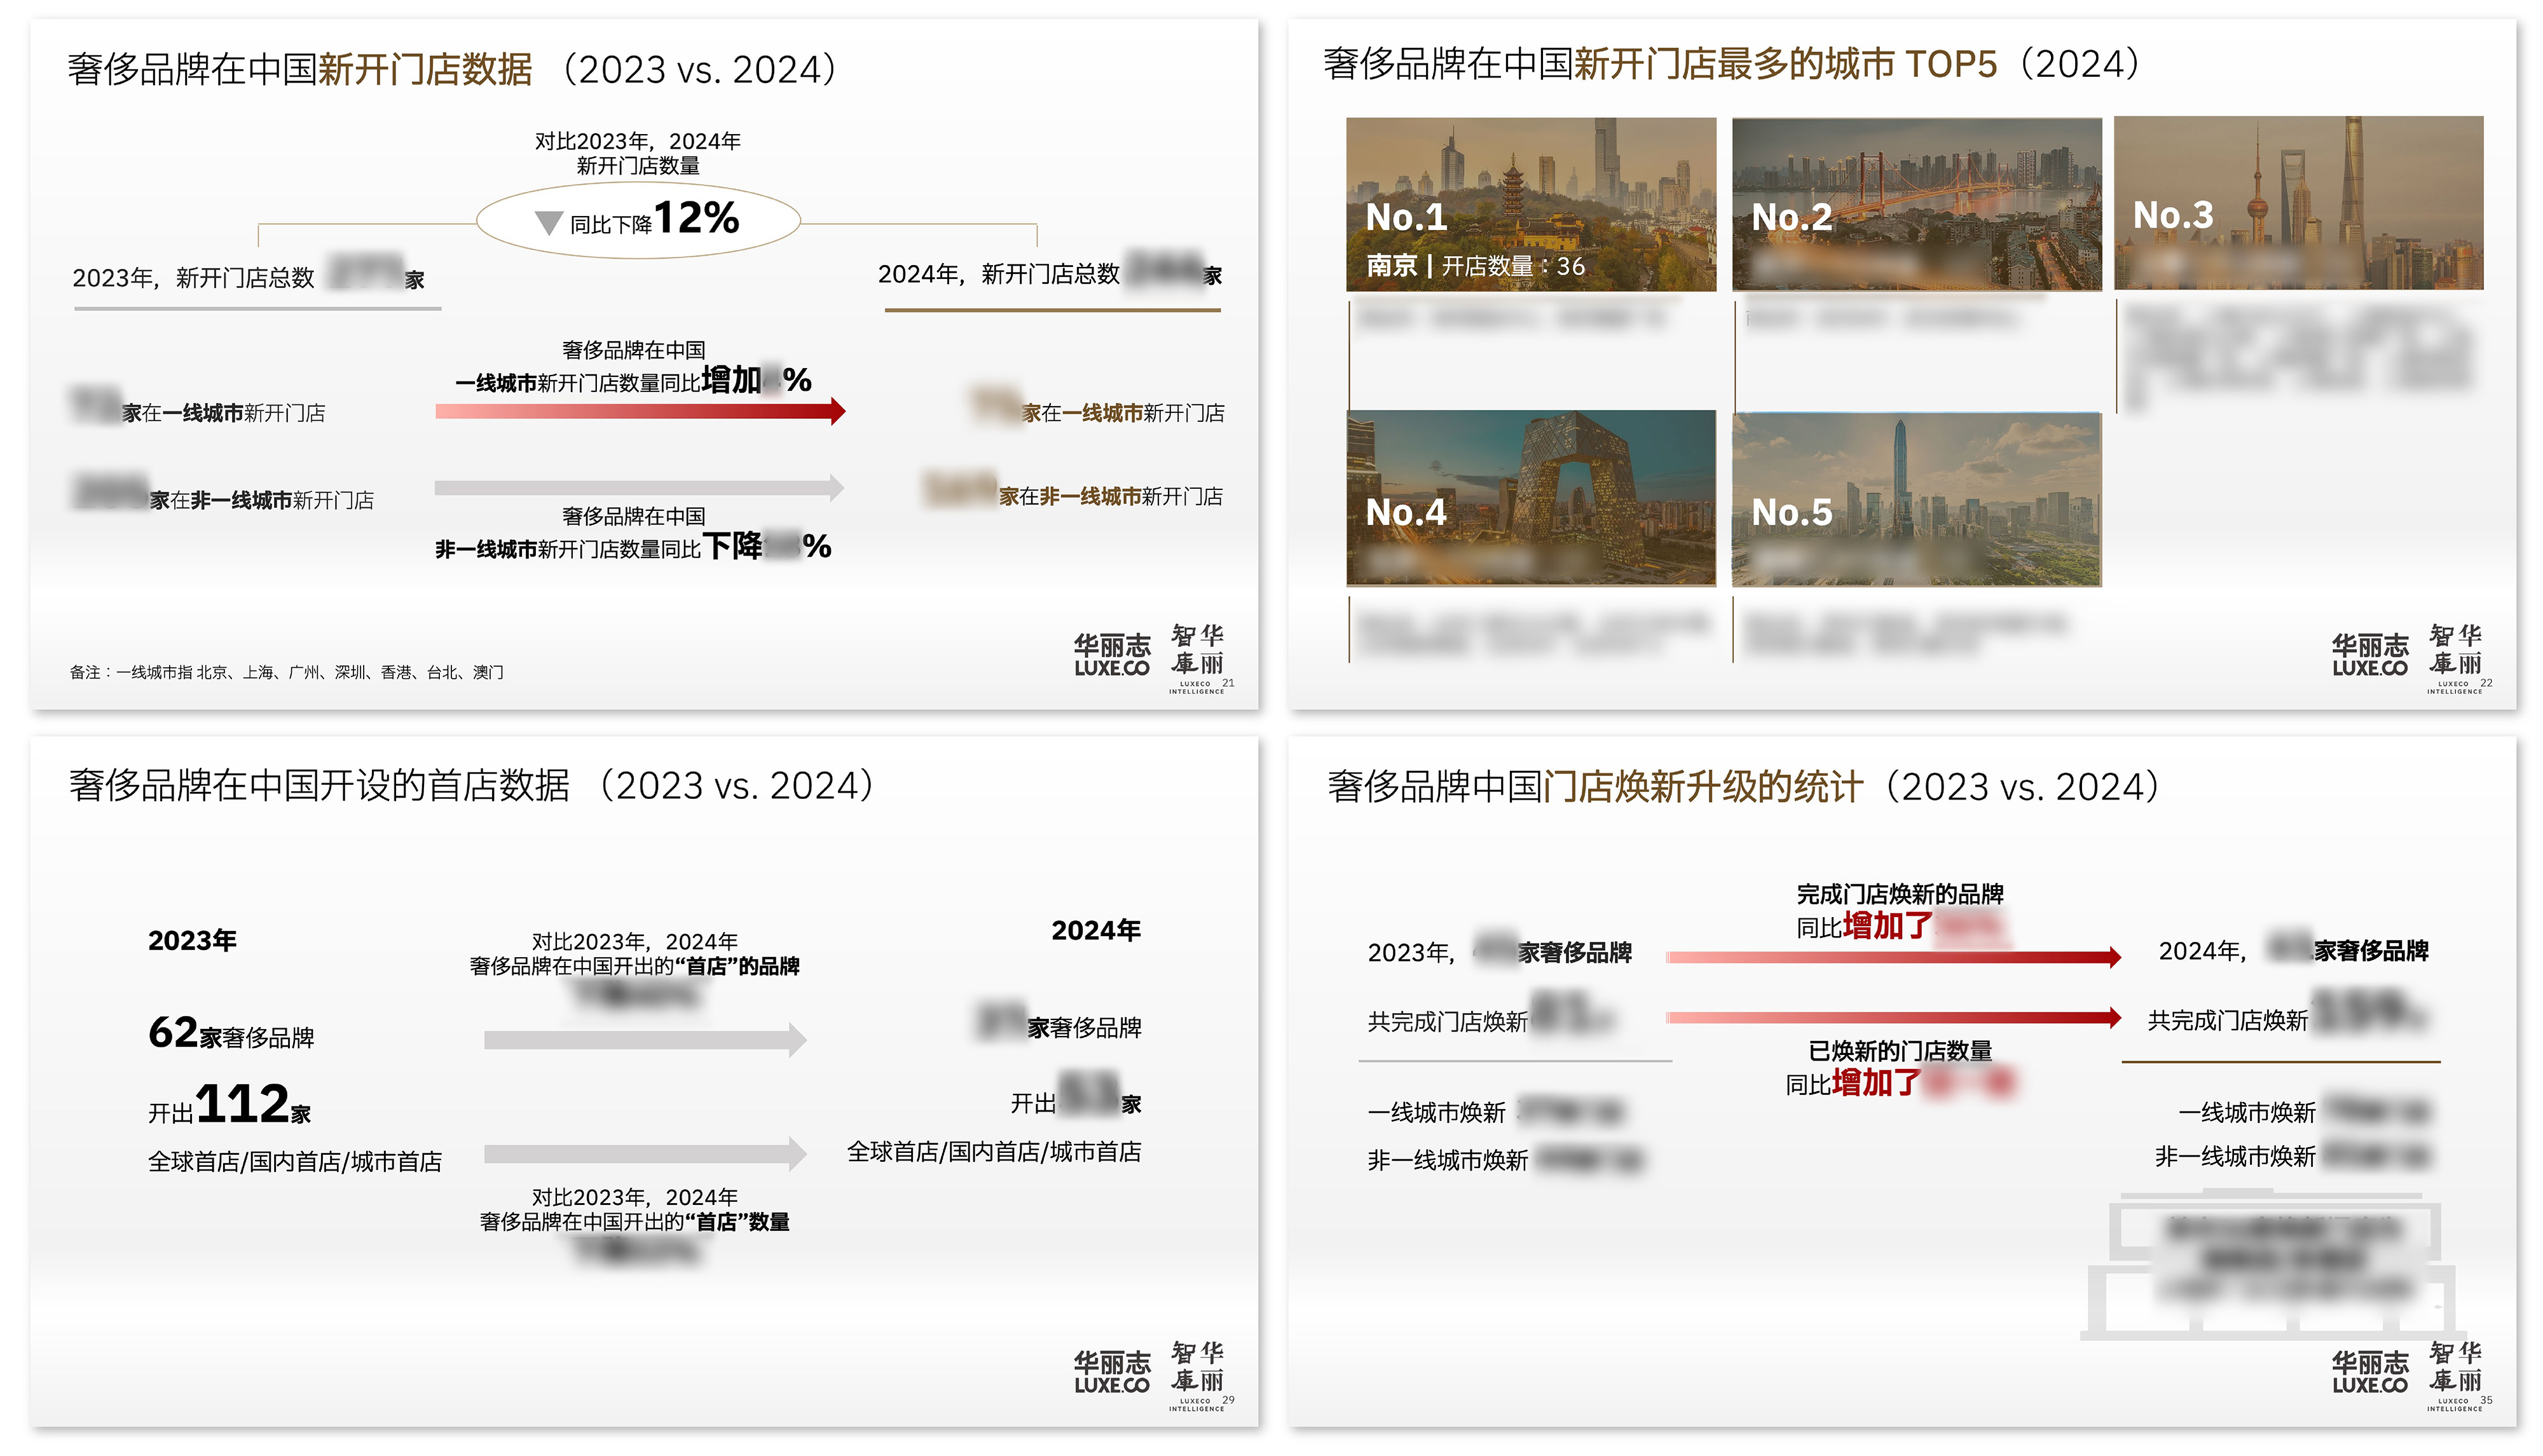Select the No.3 Shanghai skyline photo
This screenshot has width=2543, height=1456.
click(x=2298, y=203)
